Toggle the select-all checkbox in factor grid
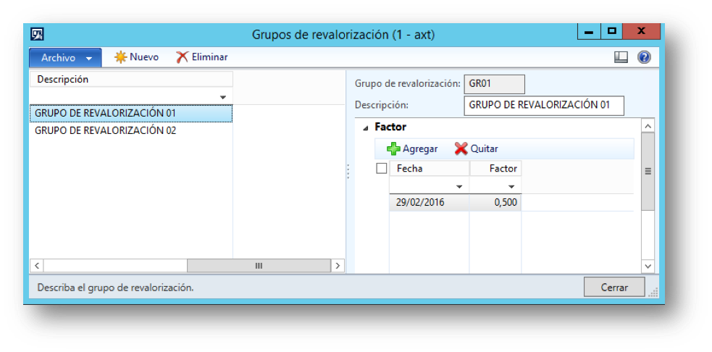Screen dimensions: 712x352 [382, 169]
